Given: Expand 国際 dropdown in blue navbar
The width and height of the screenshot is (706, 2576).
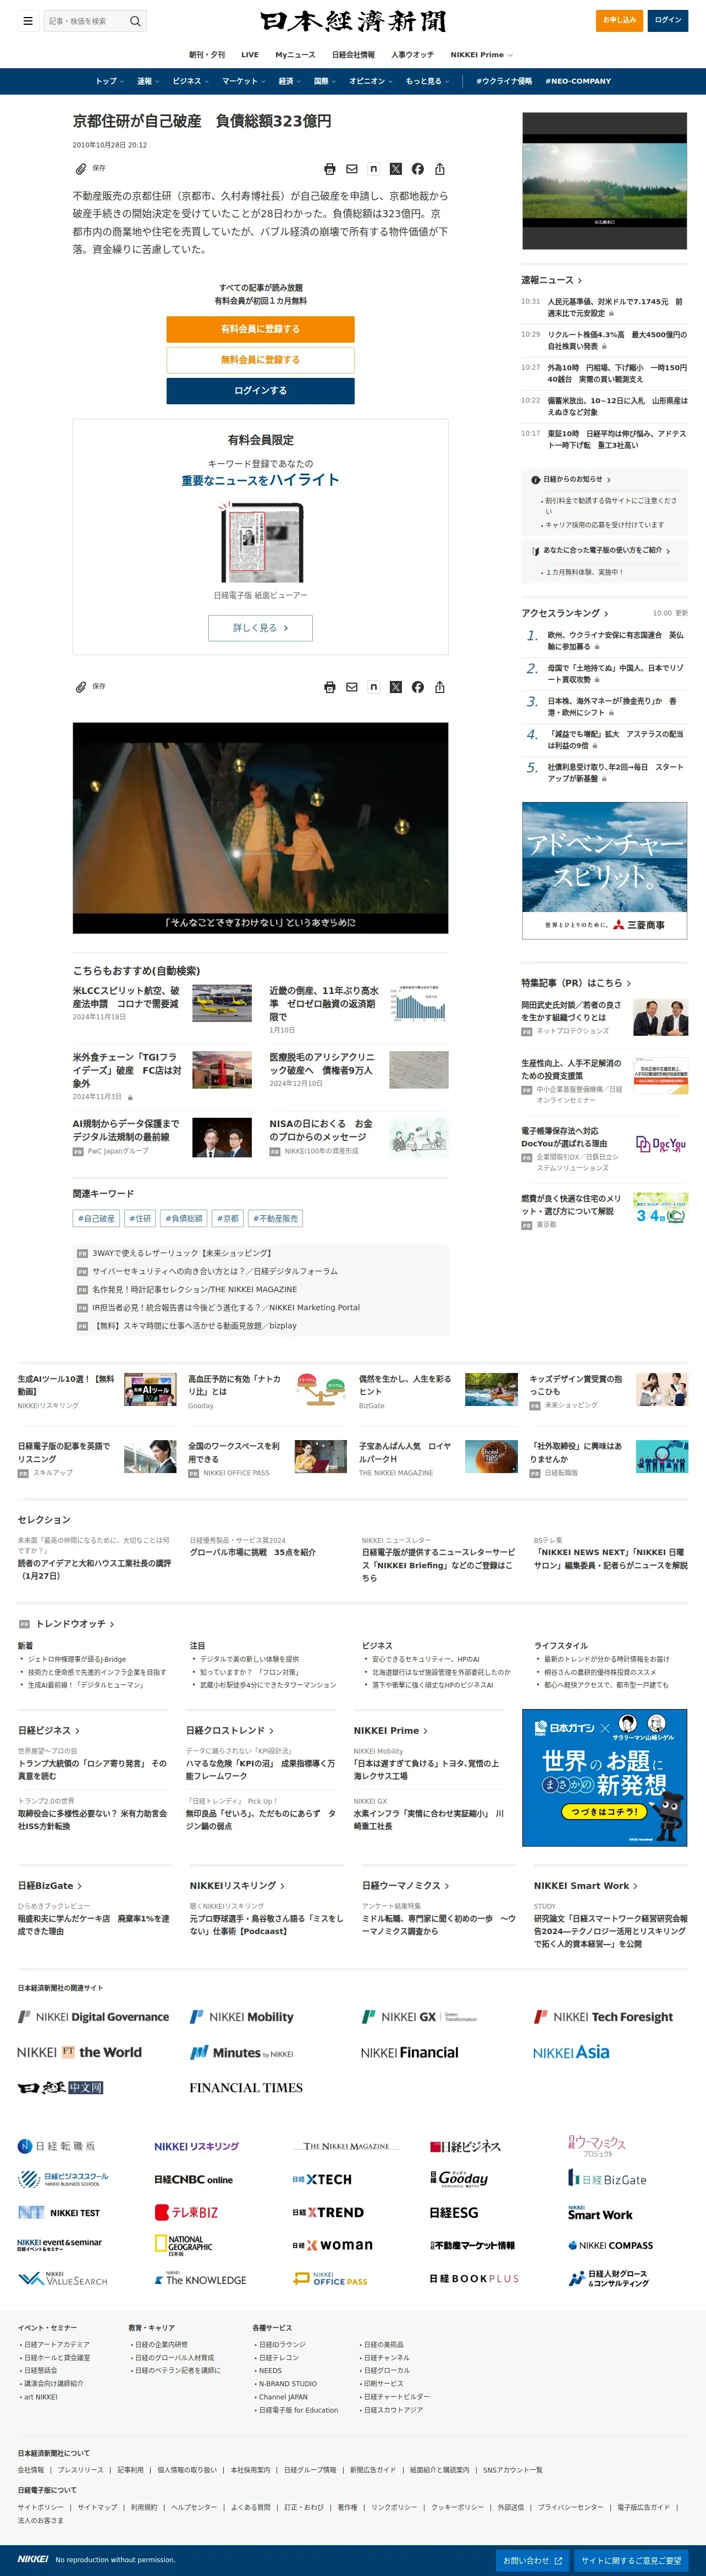Looking at the screenshot, I should tap(324, 81).
